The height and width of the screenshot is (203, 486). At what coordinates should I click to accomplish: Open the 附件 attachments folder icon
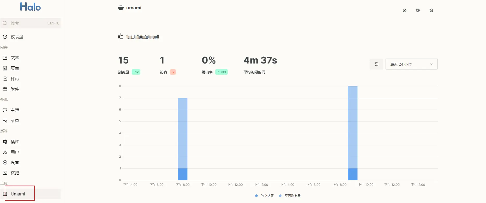(x=5, y=89)
